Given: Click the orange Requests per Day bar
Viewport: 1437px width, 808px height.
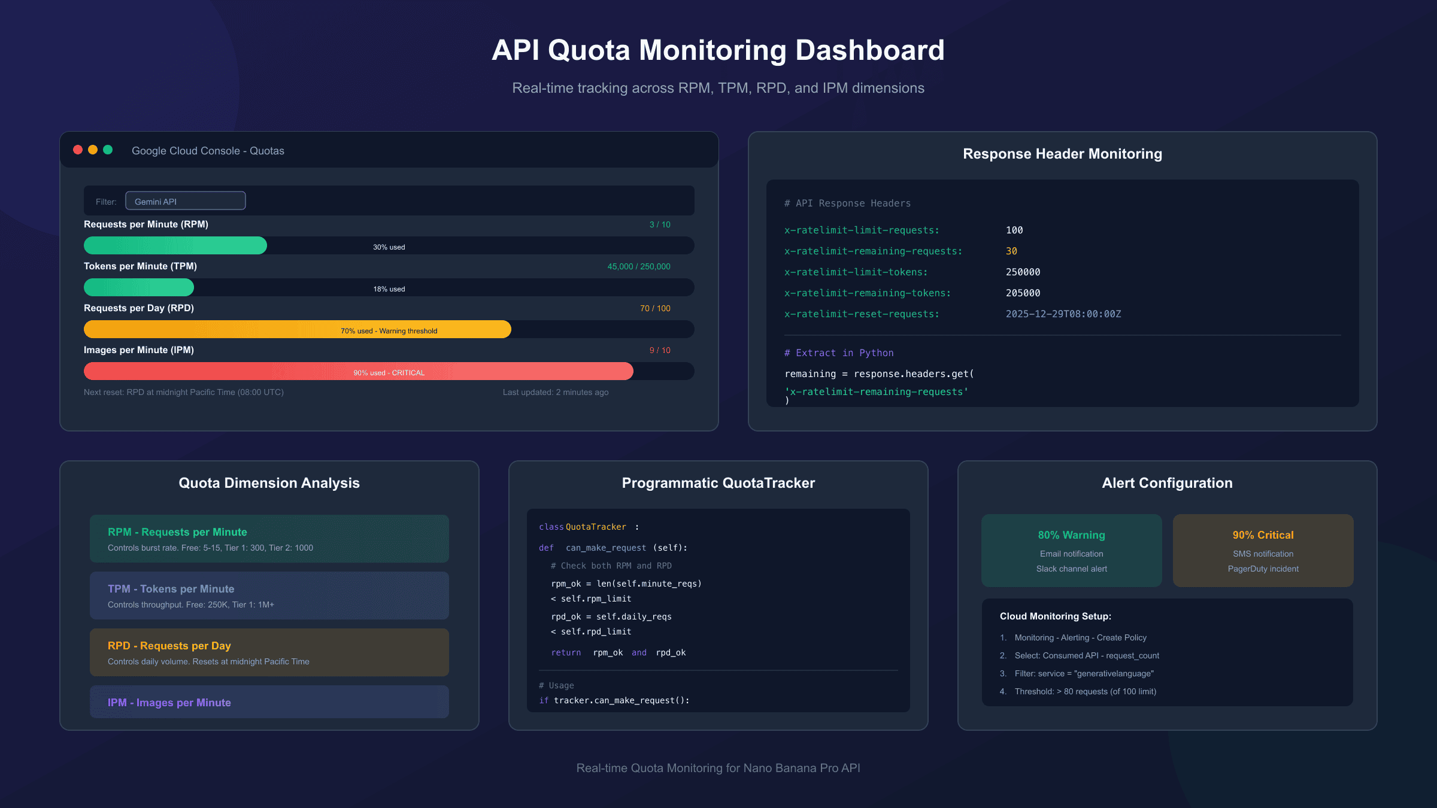Looking at the screenshot, I should click(298, 330).
